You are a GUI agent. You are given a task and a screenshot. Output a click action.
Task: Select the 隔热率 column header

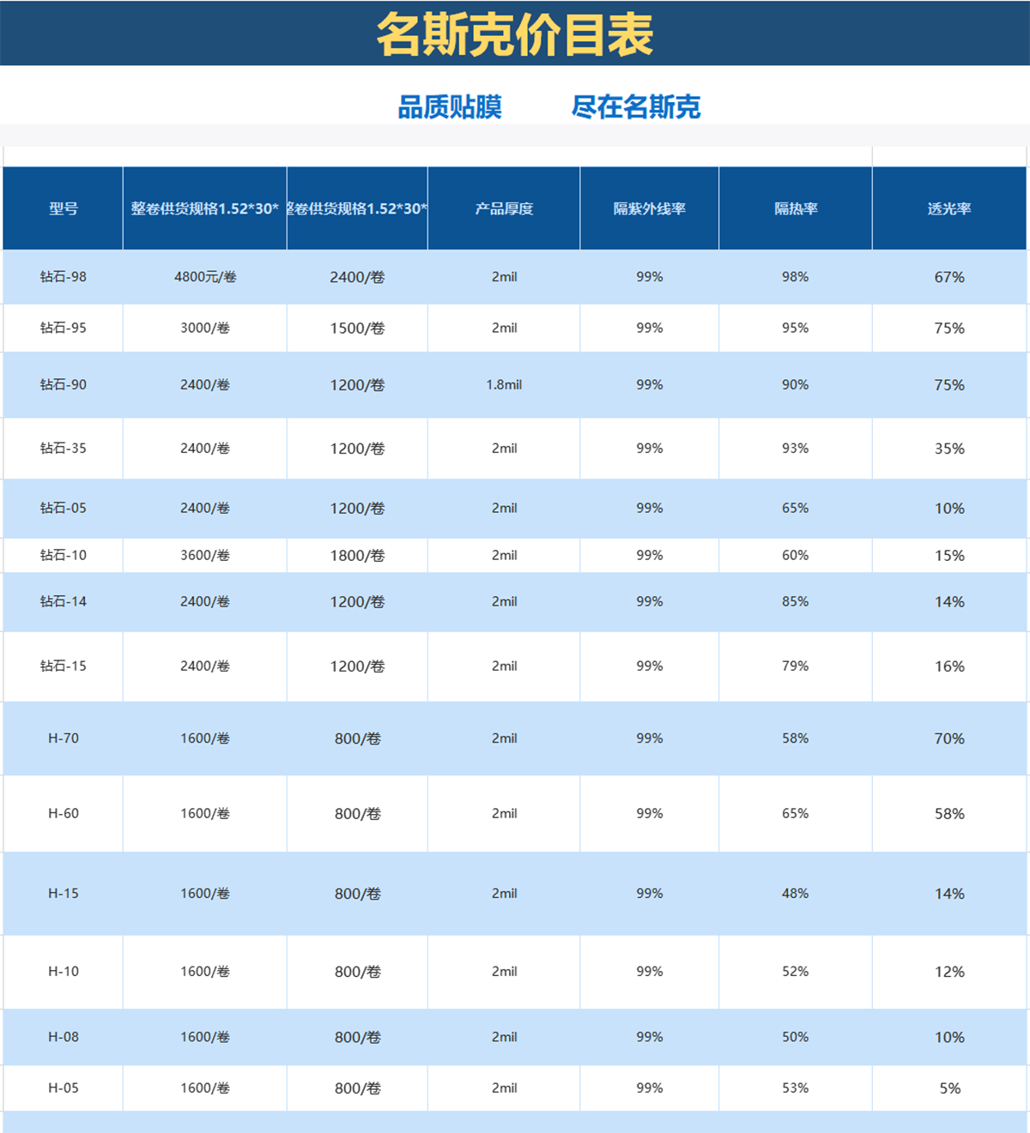pyautogui.click(x=796, y=208)
